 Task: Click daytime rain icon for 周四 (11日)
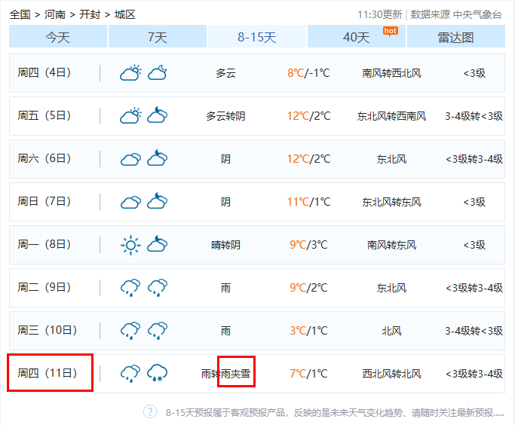[130, 374]
